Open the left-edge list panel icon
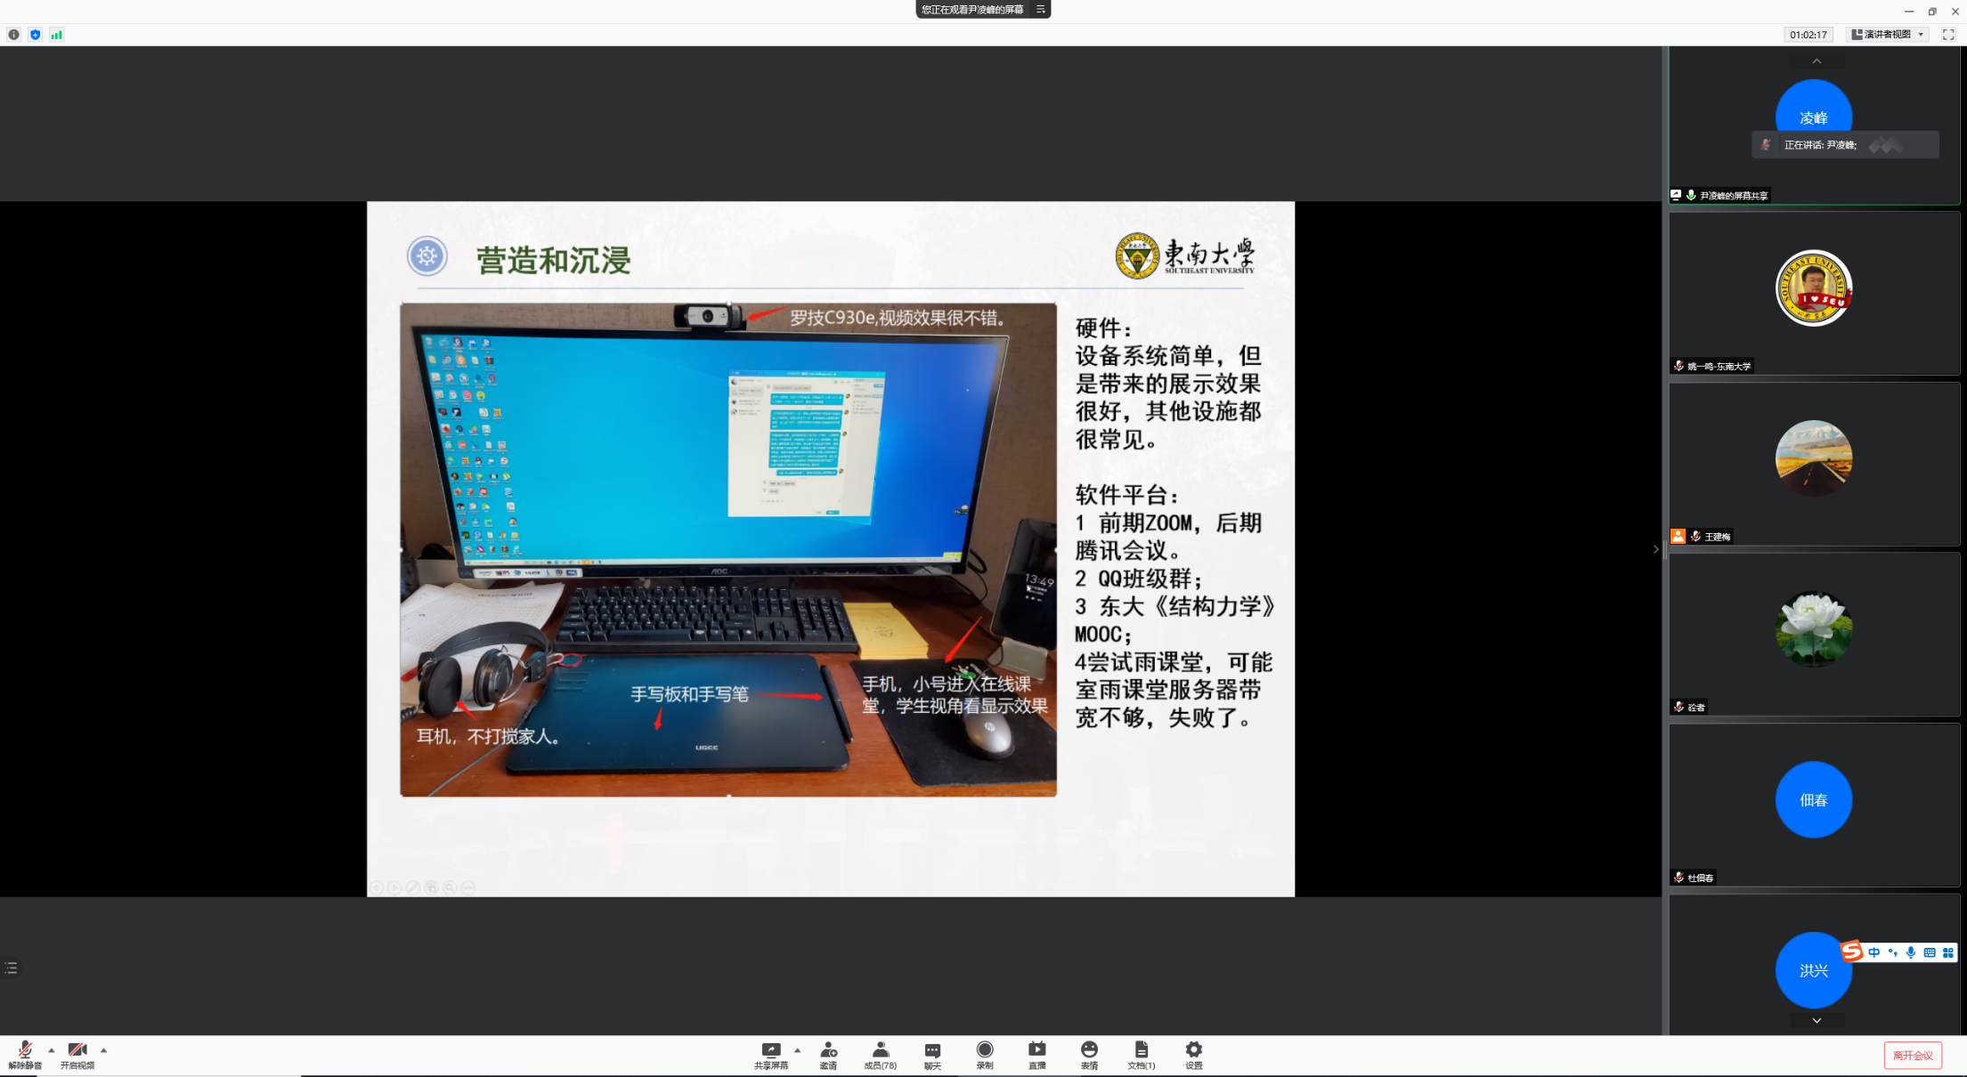The image size is (1967, 1077). pos(11,968)
